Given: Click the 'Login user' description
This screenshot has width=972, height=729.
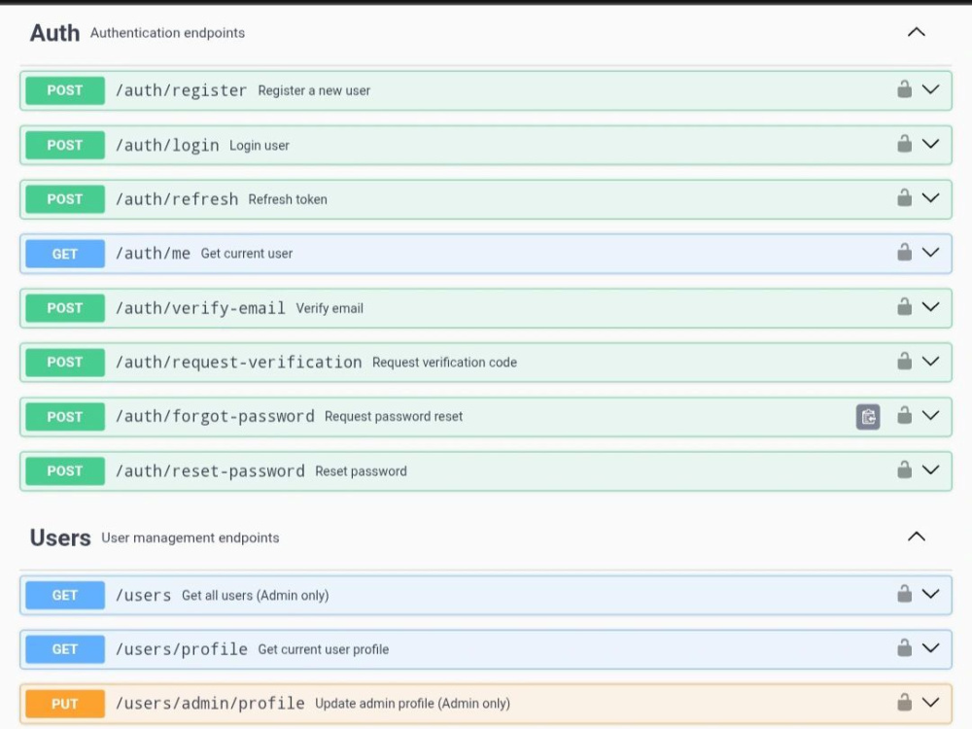Looking at the screenshot, I should tap(260, 145).
